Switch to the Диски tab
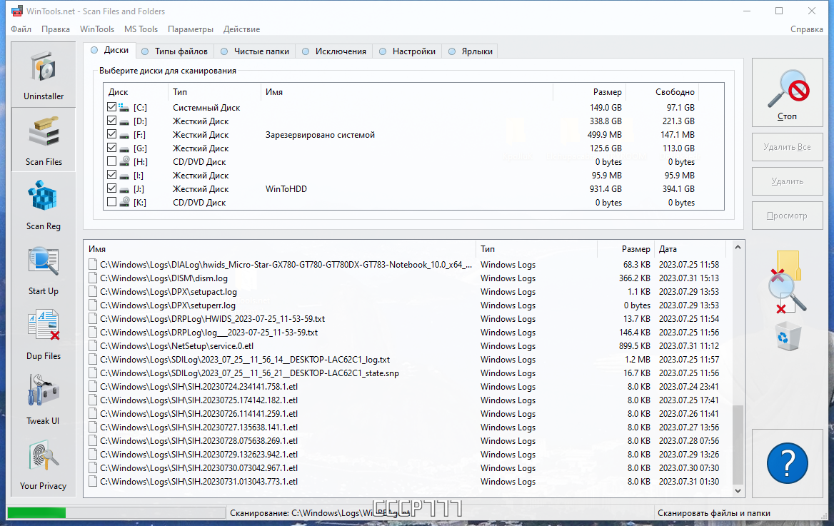This screenshot has width=834, height=526. click(x=109, y=50)
